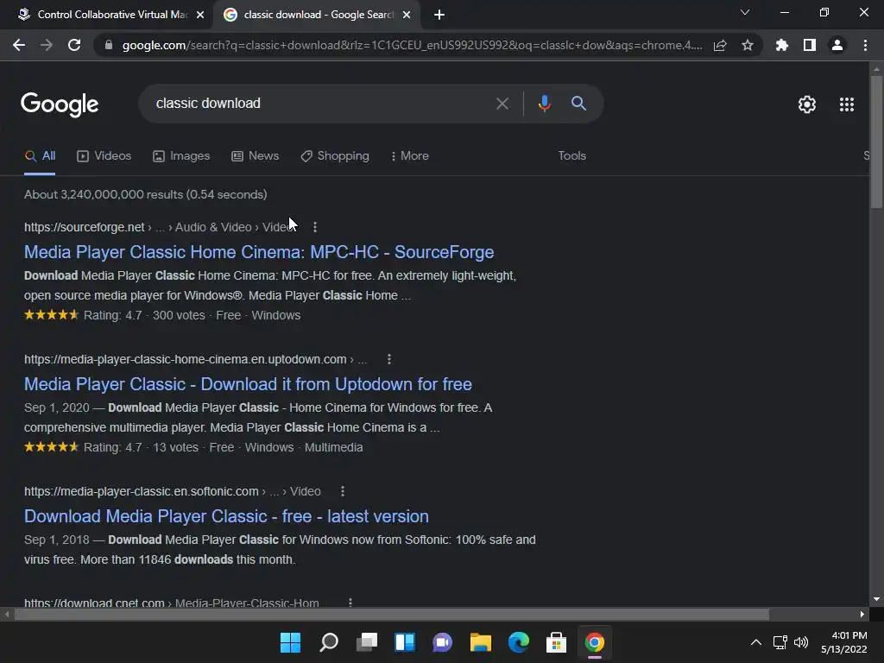
Task: Expand the More search filters
Action: (410, 156)
